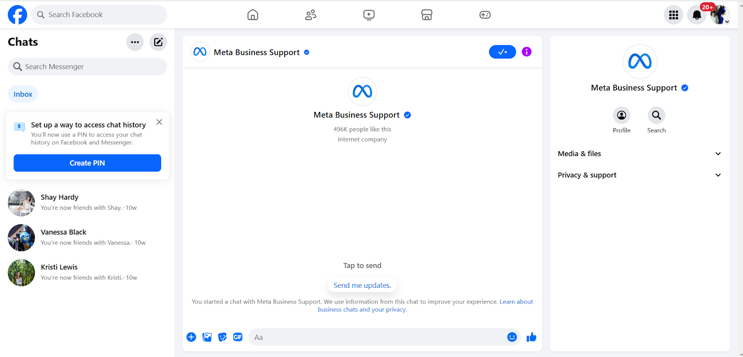The width and height of the screenshot is (743, 357).
Task: Click the Create PIN button
Action: tap(87, 163)
